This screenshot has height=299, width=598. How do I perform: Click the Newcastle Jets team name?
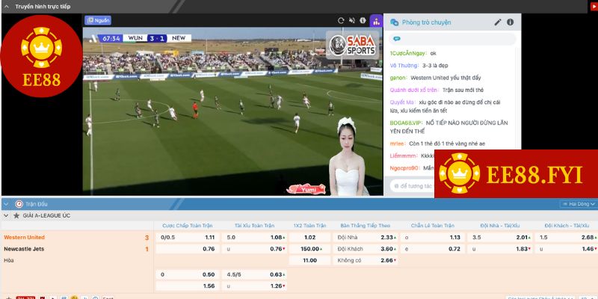click(x=24, y=249)
